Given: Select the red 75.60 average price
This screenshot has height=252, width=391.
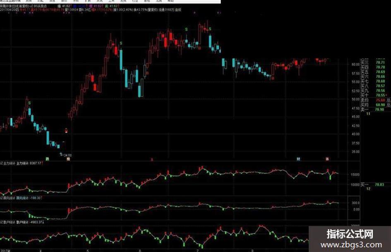Looking at the screenshot, I should point(380,100).
